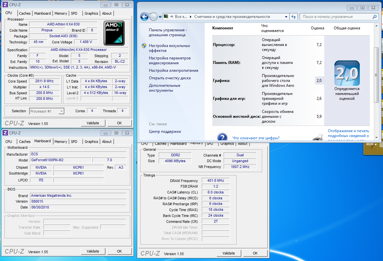Open the SPD tab in Mainboard CPU-Z window
383x261 pixels.
point(74,142)
